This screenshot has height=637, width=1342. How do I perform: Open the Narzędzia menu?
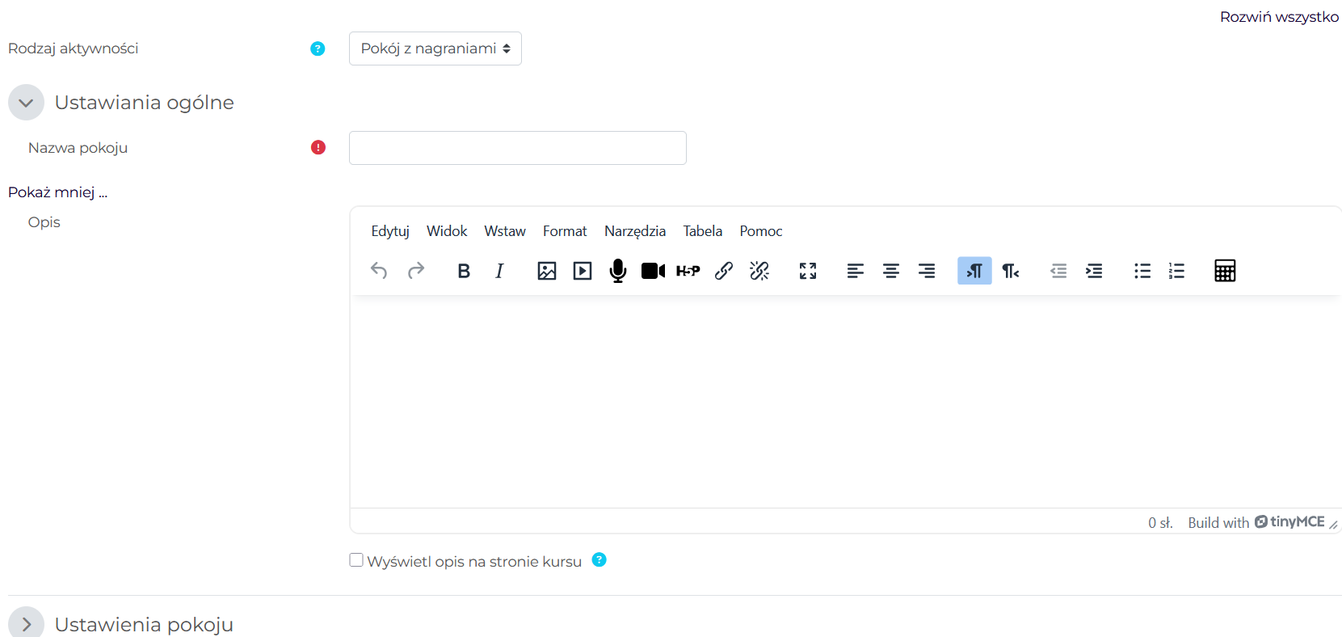pyautogui.click(x=635, y=231)
